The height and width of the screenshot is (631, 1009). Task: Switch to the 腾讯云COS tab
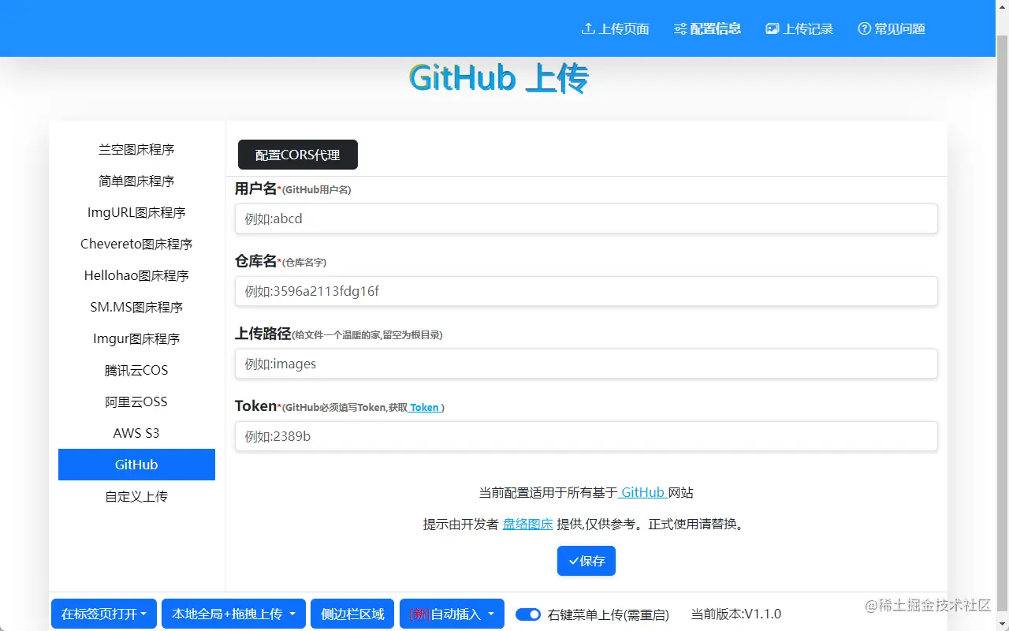[136, 370]
